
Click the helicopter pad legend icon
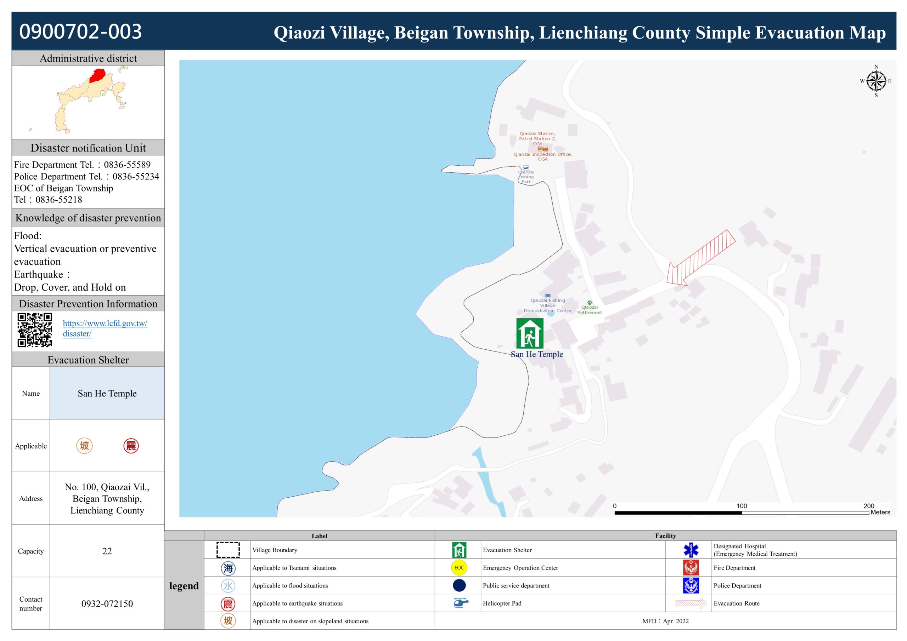point(460,603)
